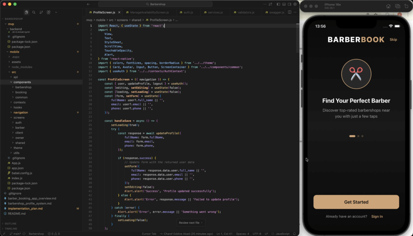The height and width of the screenshot is (236, 413).
Task: Click the Cursor Tab status item
Action: pos(149,234)
